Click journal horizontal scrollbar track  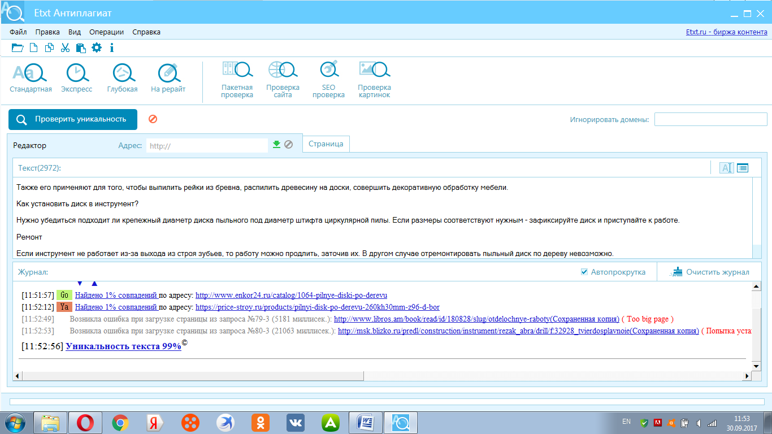tap(383, 376)
